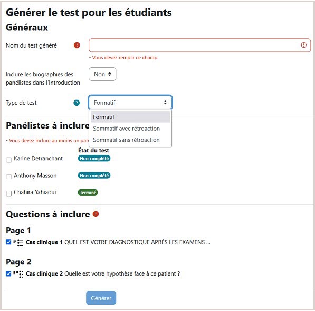
Task: Open the biographies inclusion Non dropdown
Action: [x=102, y=74]
